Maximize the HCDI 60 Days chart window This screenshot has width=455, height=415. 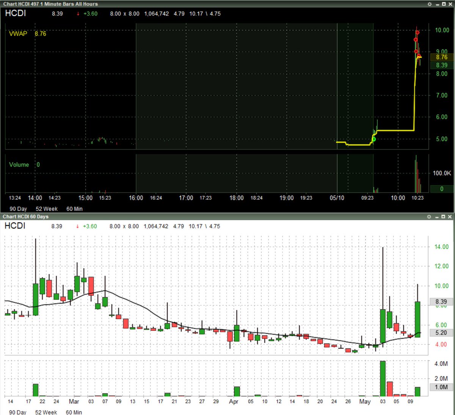[x=443, y=217]
